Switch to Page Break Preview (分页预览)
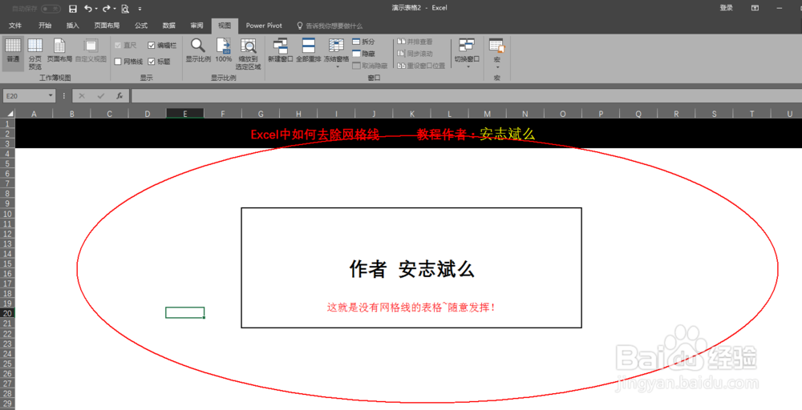Screen dimensions: 802x410 (34, 54)
